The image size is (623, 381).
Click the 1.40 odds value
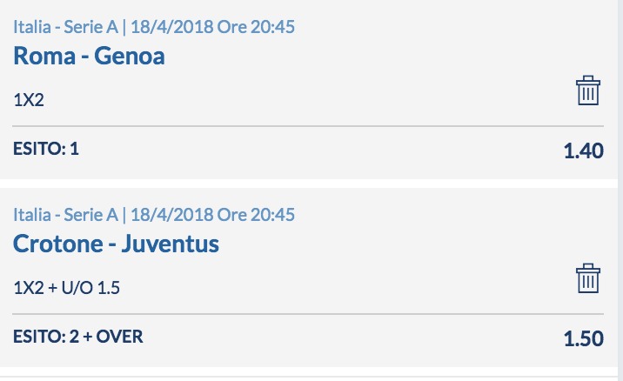pyautogui.click(x=584, y=150)
